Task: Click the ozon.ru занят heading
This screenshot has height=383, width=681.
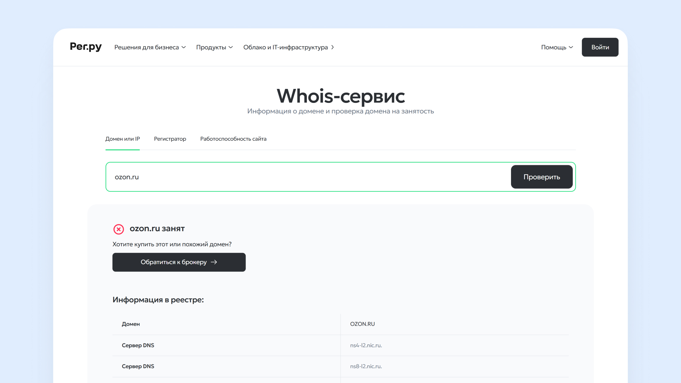Action: (157, 228)
